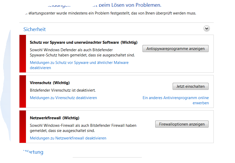Expand the Wartung section heading
The height and width of the screenshot is (163, 235).
coord(33,152)
